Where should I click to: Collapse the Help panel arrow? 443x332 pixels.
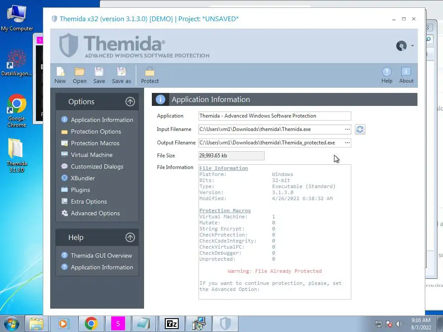[130, 237]
